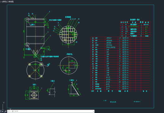Select the PN1.0,DN150 specification cell
This screenshot has height=113, width=164.
pos(111,47)
